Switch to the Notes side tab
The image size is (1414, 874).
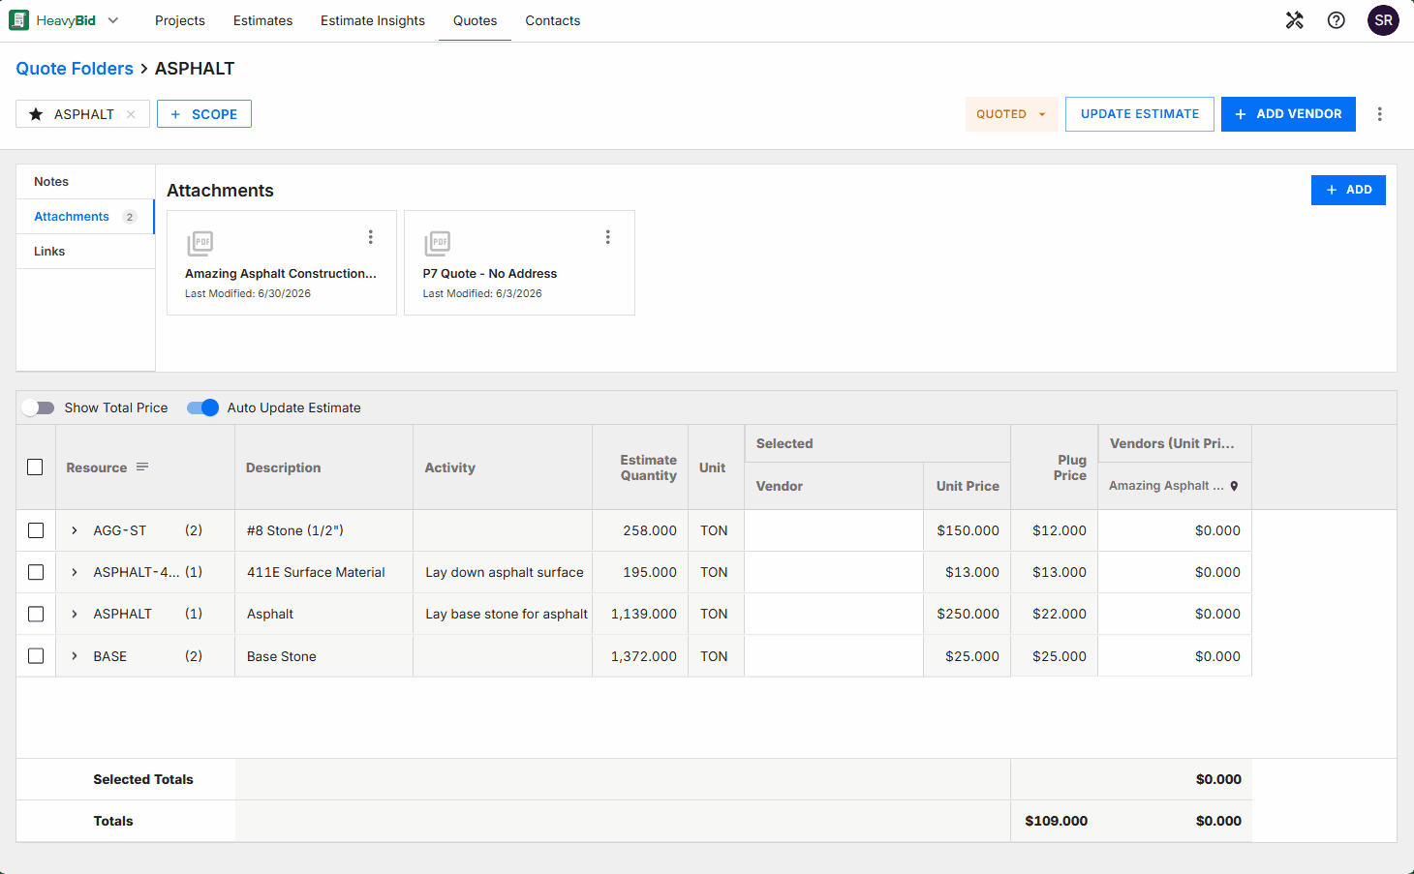pyautogui.click(x=85, y=182)
